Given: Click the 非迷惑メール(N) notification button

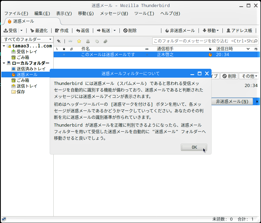Looking at the screenshot, I should pos(232,102).
